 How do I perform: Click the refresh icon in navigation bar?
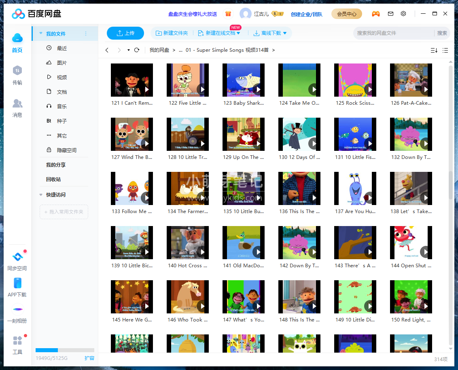(137, 50)
